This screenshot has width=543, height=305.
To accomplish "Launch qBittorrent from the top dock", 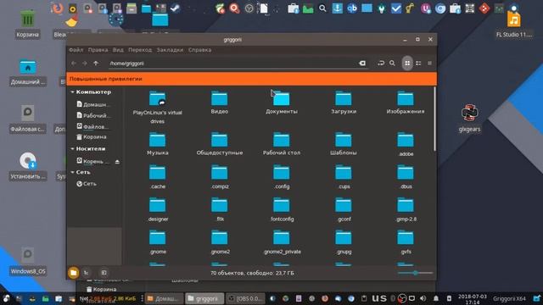I will 352,8.
